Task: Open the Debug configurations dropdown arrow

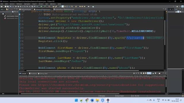Action: tap(39, 7)
